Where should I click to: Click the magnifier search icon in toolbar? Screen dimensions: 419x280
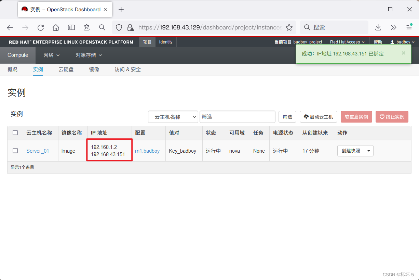tap(102, 27)
